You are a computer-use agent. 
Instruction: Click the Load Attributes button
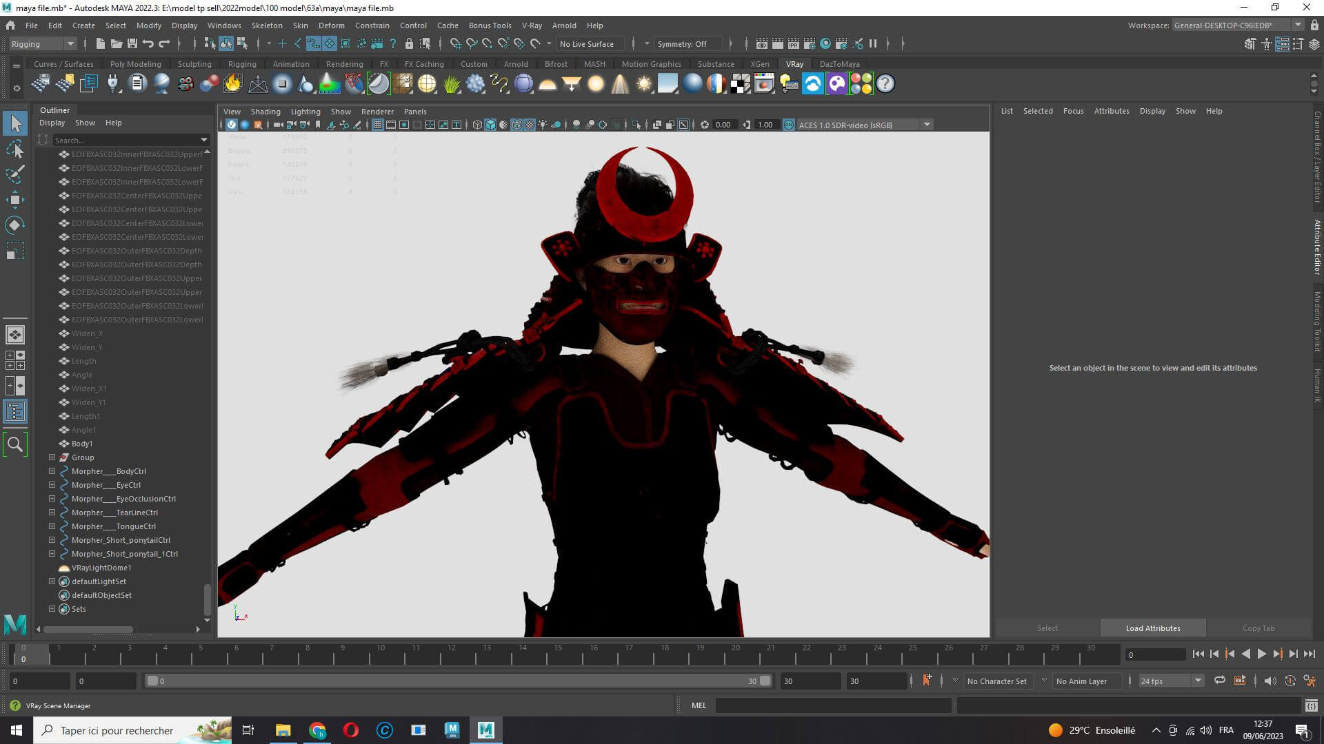click(x=1152, y=628)
